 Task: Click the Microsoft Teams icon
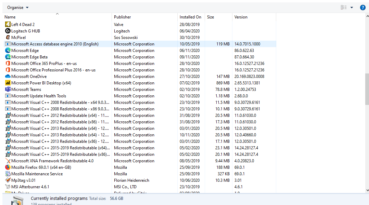pos(8,90)
